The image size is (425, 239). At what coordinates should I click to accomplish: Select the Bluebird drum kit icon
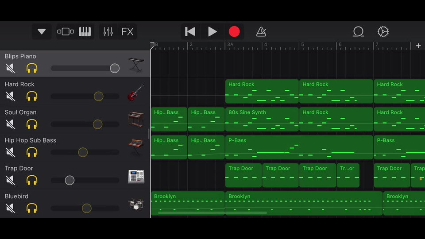pyautogui.click(x=136, y=204)
